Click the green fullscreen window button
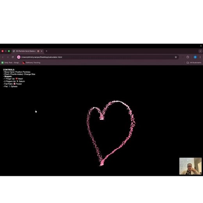 click(9, 51)
